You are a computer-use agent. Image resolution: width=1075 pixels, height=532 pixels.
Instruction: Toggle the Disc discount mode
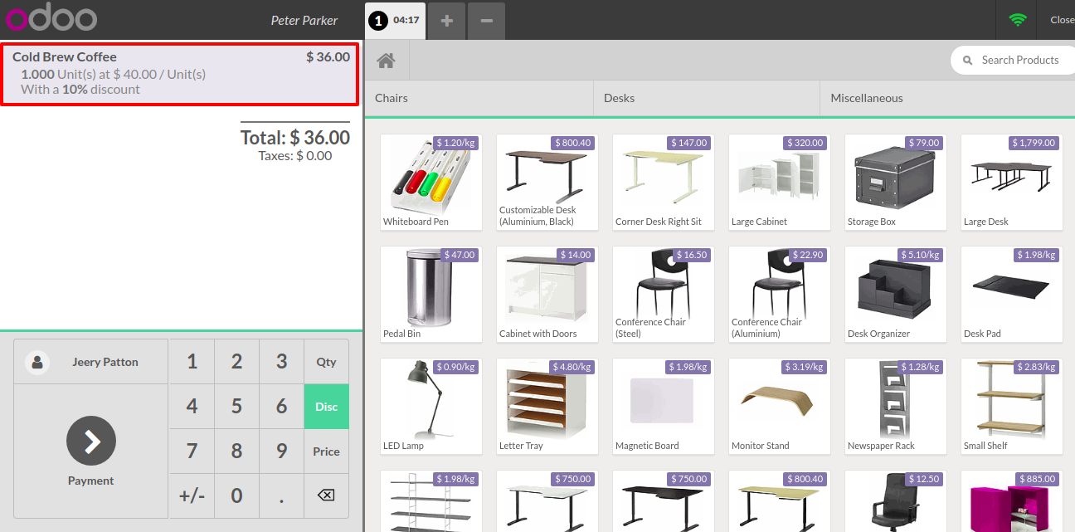point(326,407)
